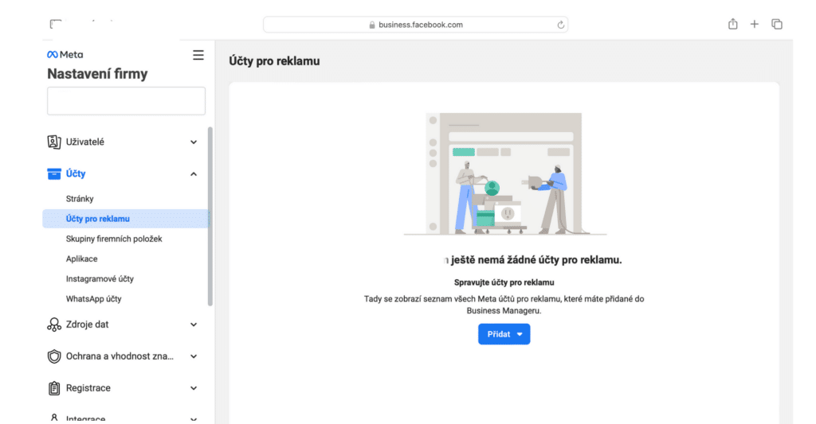Click the ad accounts illustration
This screenshot has height=424, width=816.
point(504,174)
